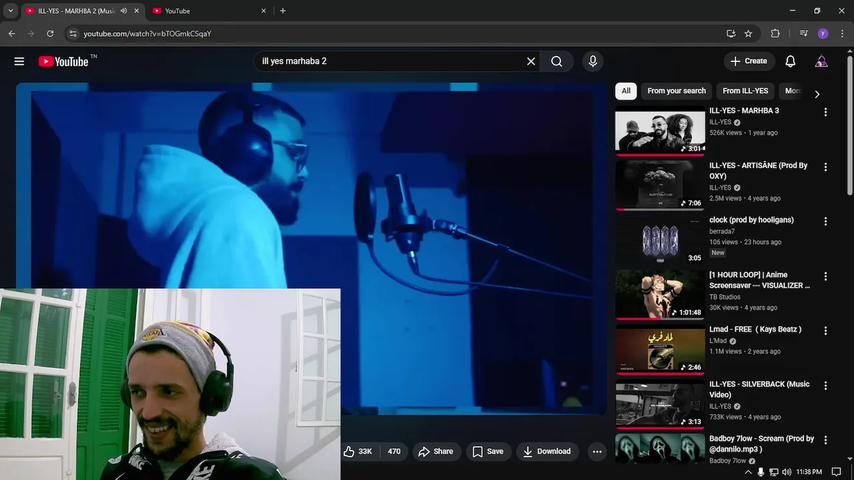Open options for Lmad - FREE video
This screenshot has height=480, width=854.
(x=825, y=331)
